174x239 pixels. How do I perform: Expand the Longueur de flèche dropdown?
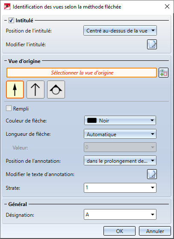tap(120, 134)
